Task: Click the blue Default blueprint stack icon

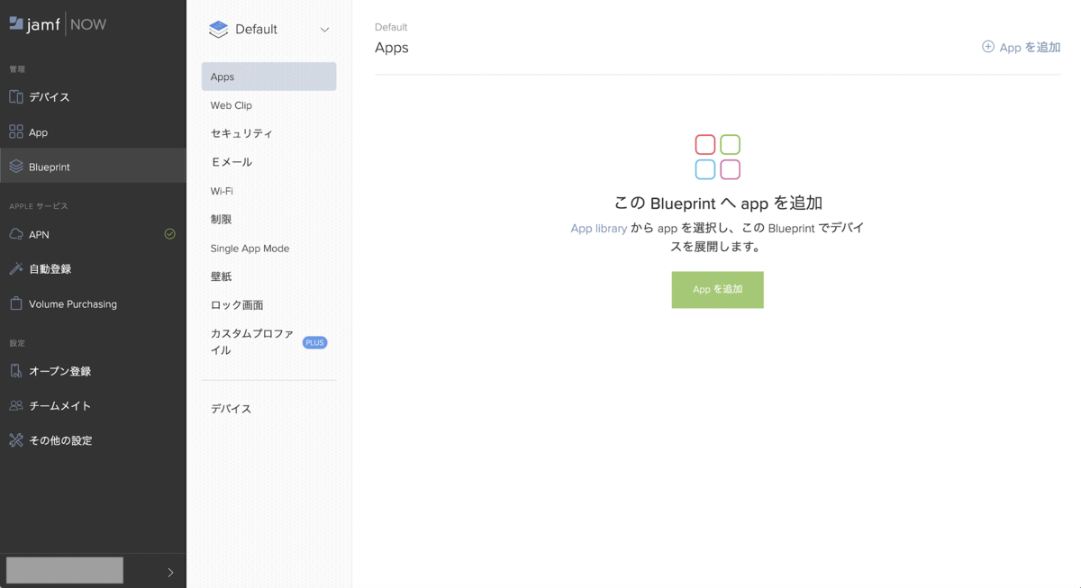Action: (x=218, y=29)
